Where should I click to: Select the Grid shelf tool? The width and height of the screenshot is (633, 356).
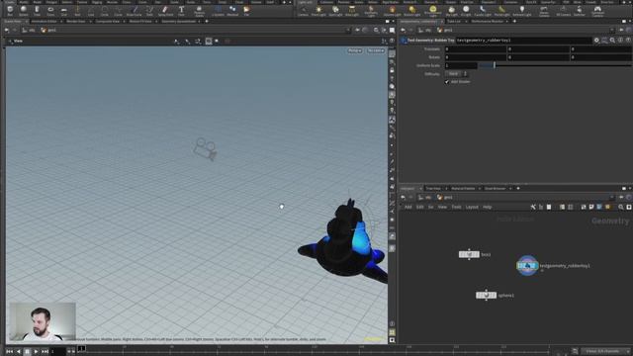pos(63,10)
